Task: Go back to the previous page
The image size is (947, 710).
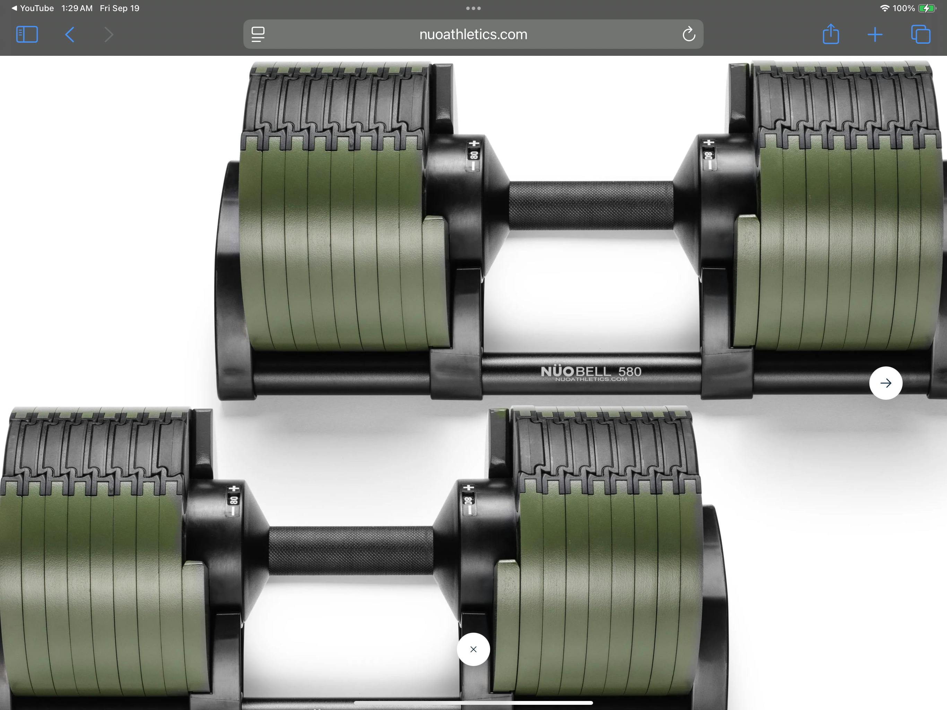Action: (70, 34)
